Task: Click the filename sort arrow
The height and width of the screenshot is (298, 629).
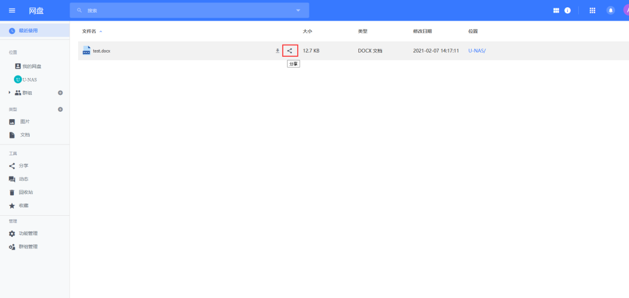Action: (100, 31)
